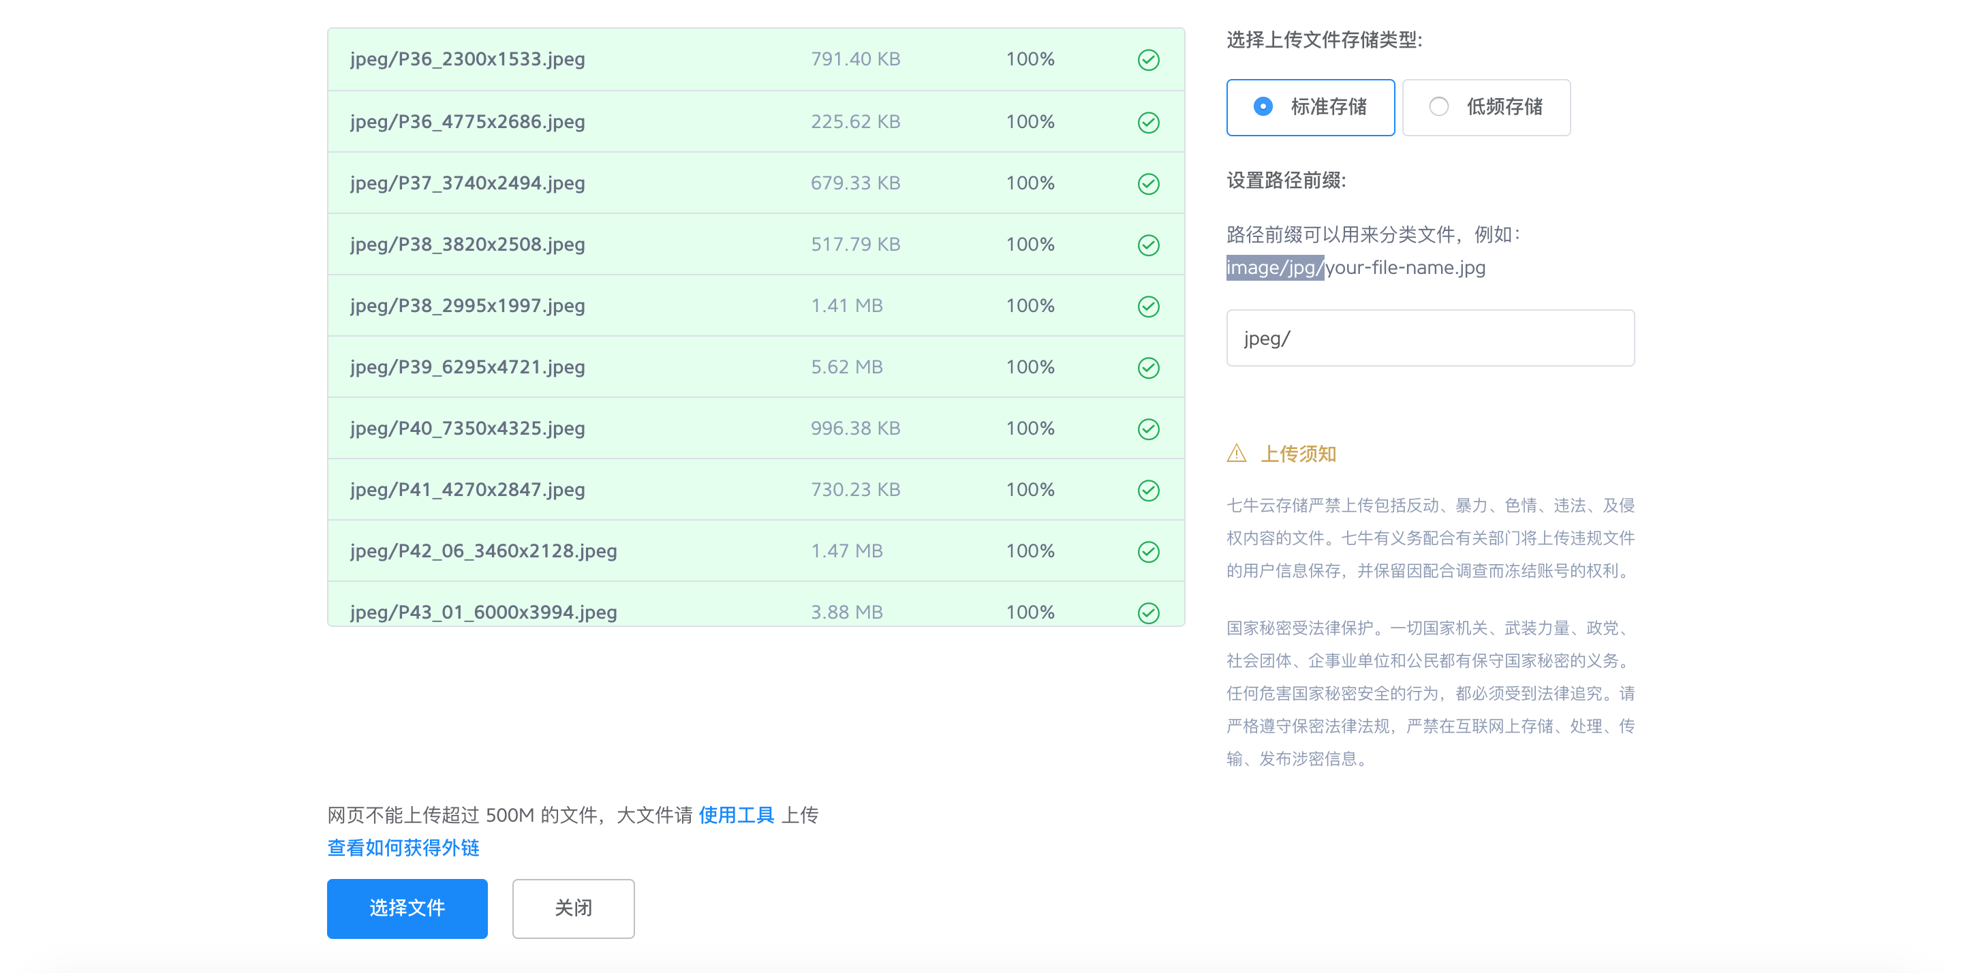Image resolution: width=1961 pixels, height=973 pixels.
Task: Click success checkmark for P41_4270x2847.jpeg
Action: [1148, 491]
